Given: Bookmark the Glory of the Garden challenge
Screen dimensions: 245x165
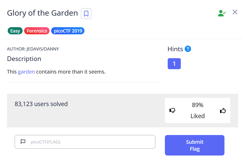Looking at the screenshot, I should coord(86,14).
